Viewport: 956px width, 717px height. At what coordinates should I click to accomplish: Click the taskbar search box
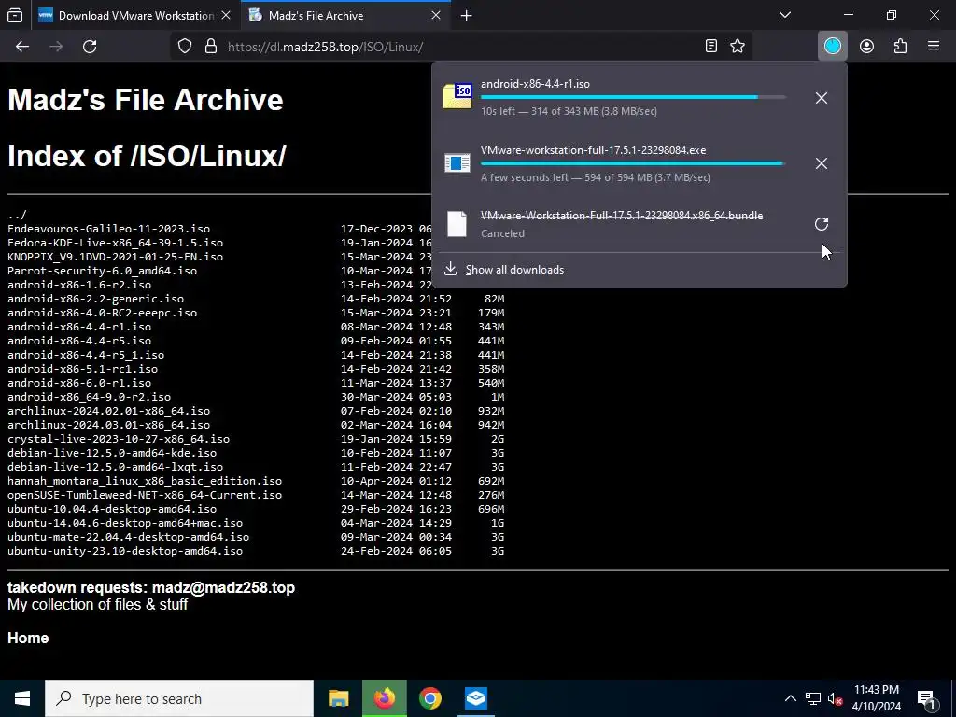tap(179, 698)
